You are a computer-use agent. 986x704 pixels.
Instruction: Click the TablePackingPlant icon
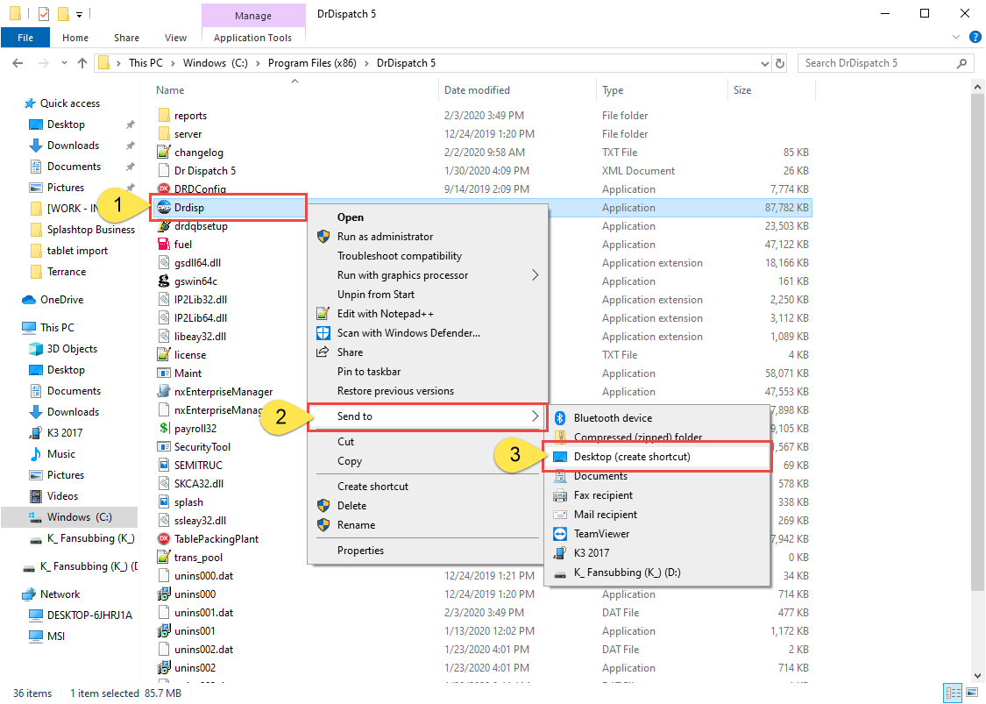pos(164,538)
